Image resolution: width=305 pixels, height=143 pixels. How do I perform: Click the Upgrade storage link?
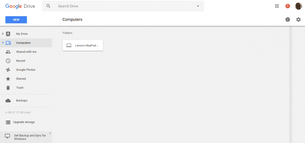(x=24, y=122)
